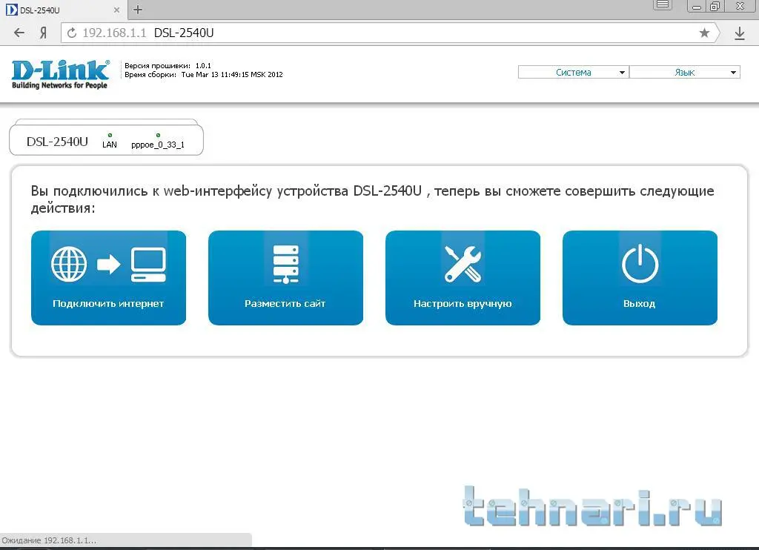Click Разместить сайт tile

(x=285, y=278)
